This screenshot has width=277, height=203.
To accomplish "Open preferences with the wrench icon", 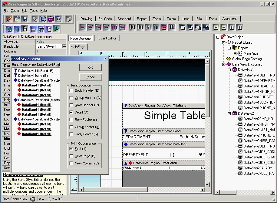I will click(56, 29).
